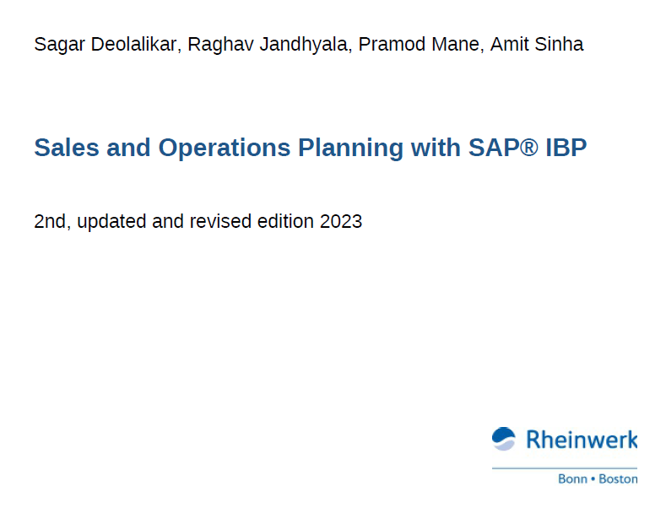This screenshot has width=666, height=508.
Task: Select author name Pramod Mane
Action: click(x=419, y=44)
